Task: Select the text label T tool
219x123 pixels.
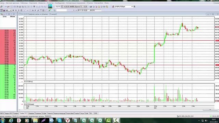Action: (x=34, y=6)
